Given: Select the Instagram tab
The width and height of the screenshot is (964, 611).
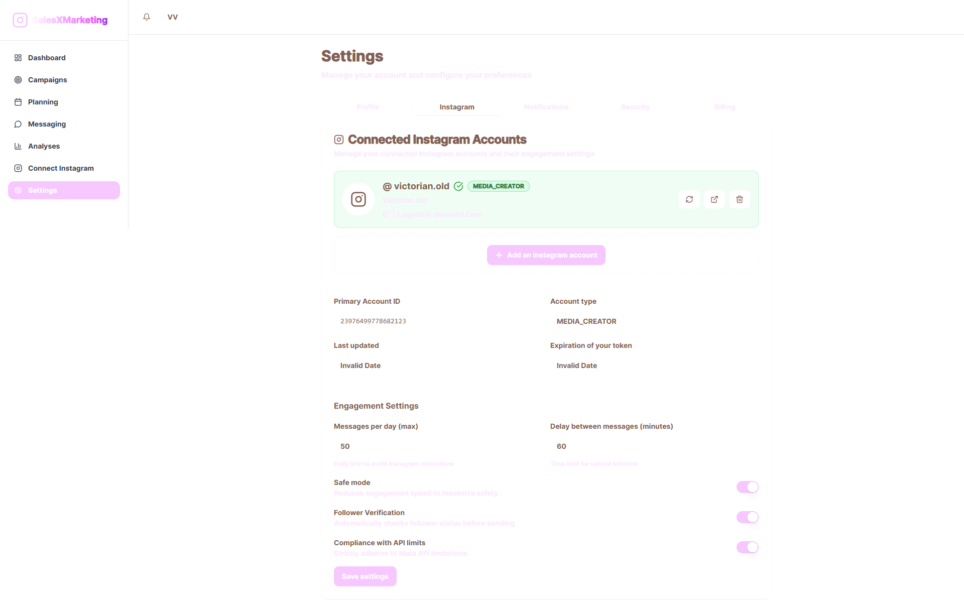Looking at the screenshot, I should [x=457, y=107].
